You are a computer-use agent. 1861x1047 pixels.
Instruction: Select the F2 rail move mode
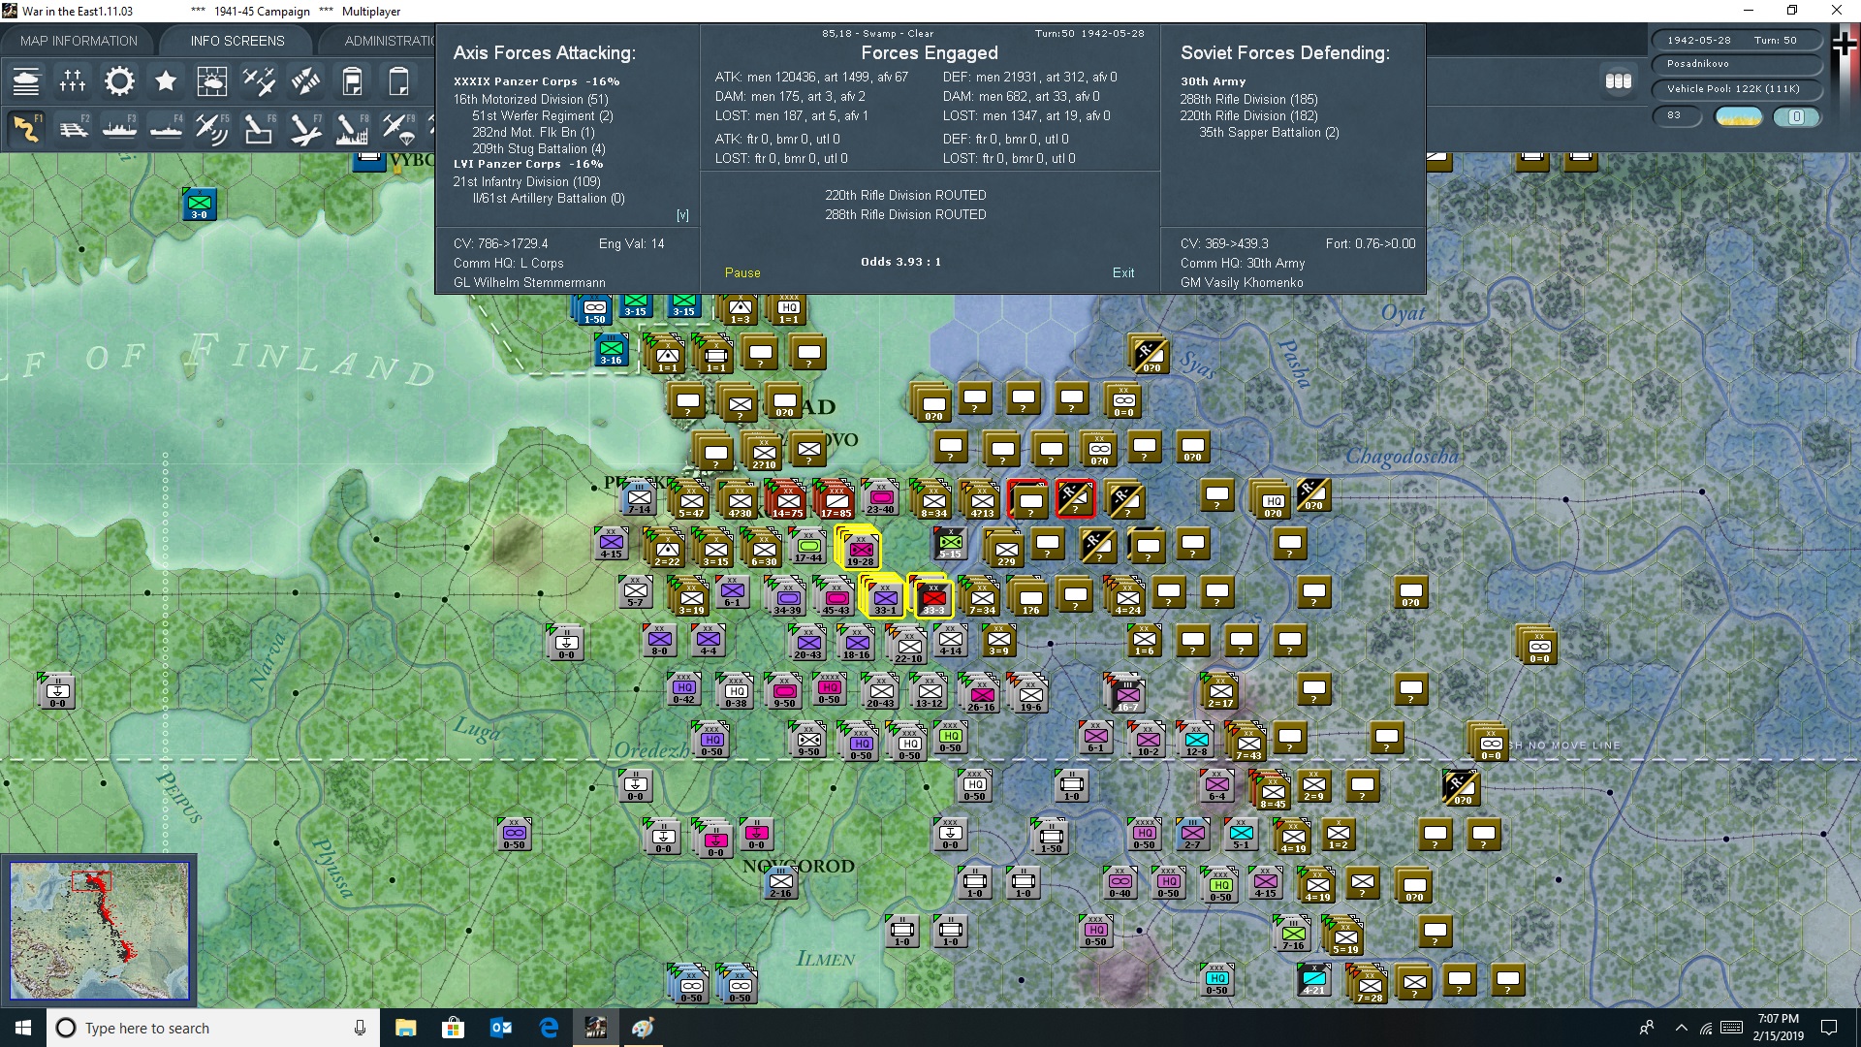[x=73, y=128]
